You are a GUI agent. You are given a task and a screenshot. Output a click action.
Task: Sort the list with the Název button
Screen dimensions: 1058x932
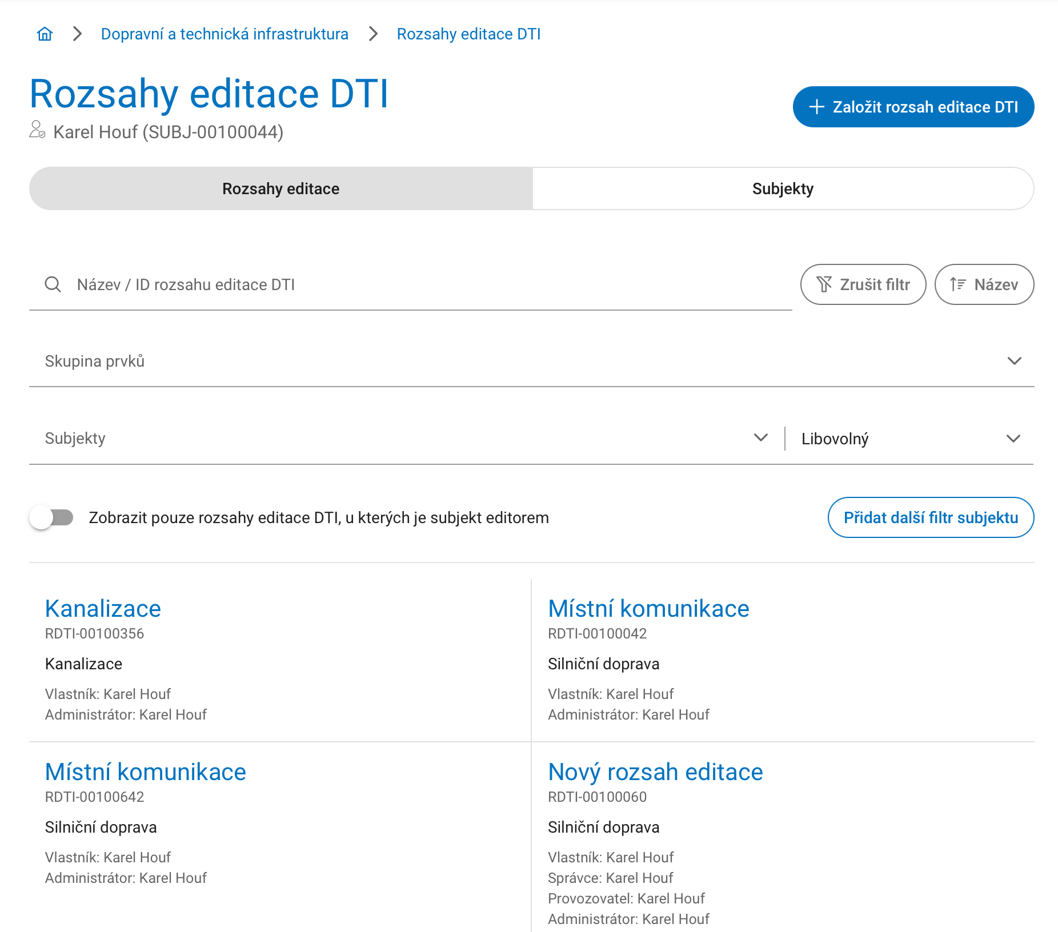[984, 284]
